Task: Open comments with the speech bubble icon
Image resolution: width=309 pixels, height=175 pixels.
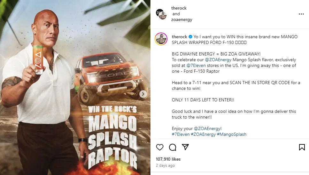Action: click(173, 147)
